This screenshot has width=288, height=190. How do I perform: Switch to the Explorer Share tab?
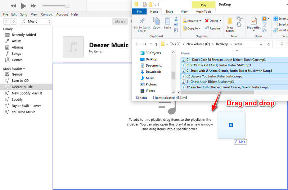(169, 12)
